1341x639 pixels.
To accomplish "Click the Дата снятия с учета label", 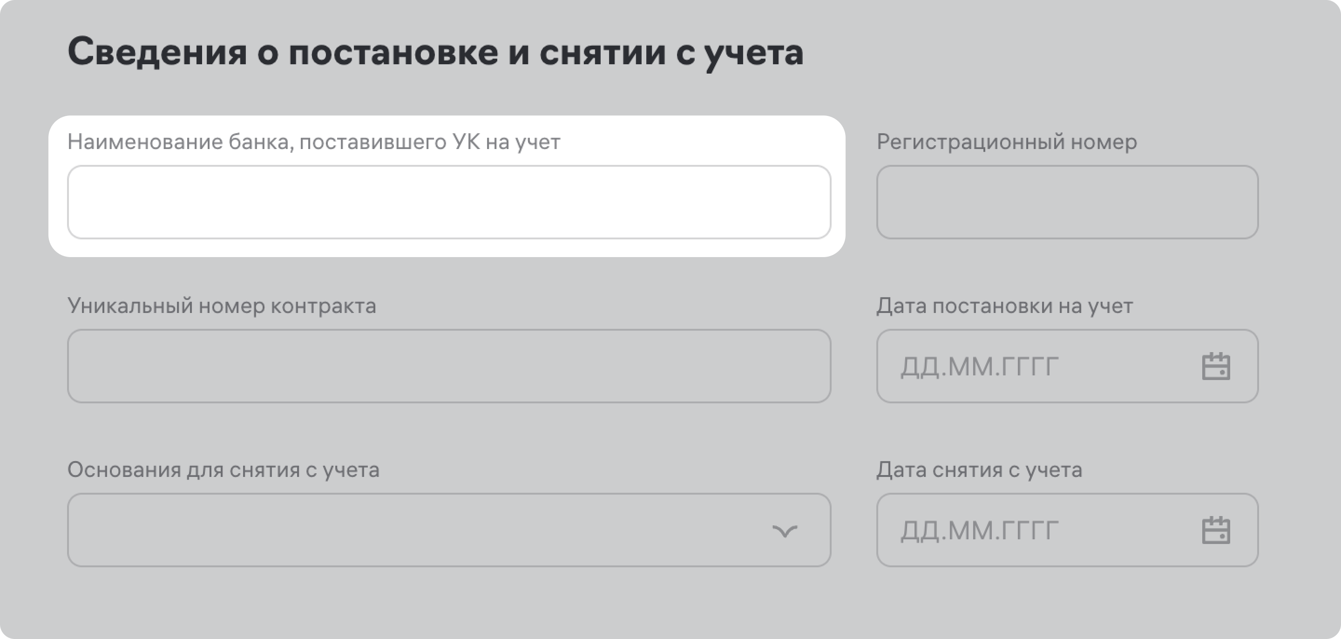I will pos(979,470).
